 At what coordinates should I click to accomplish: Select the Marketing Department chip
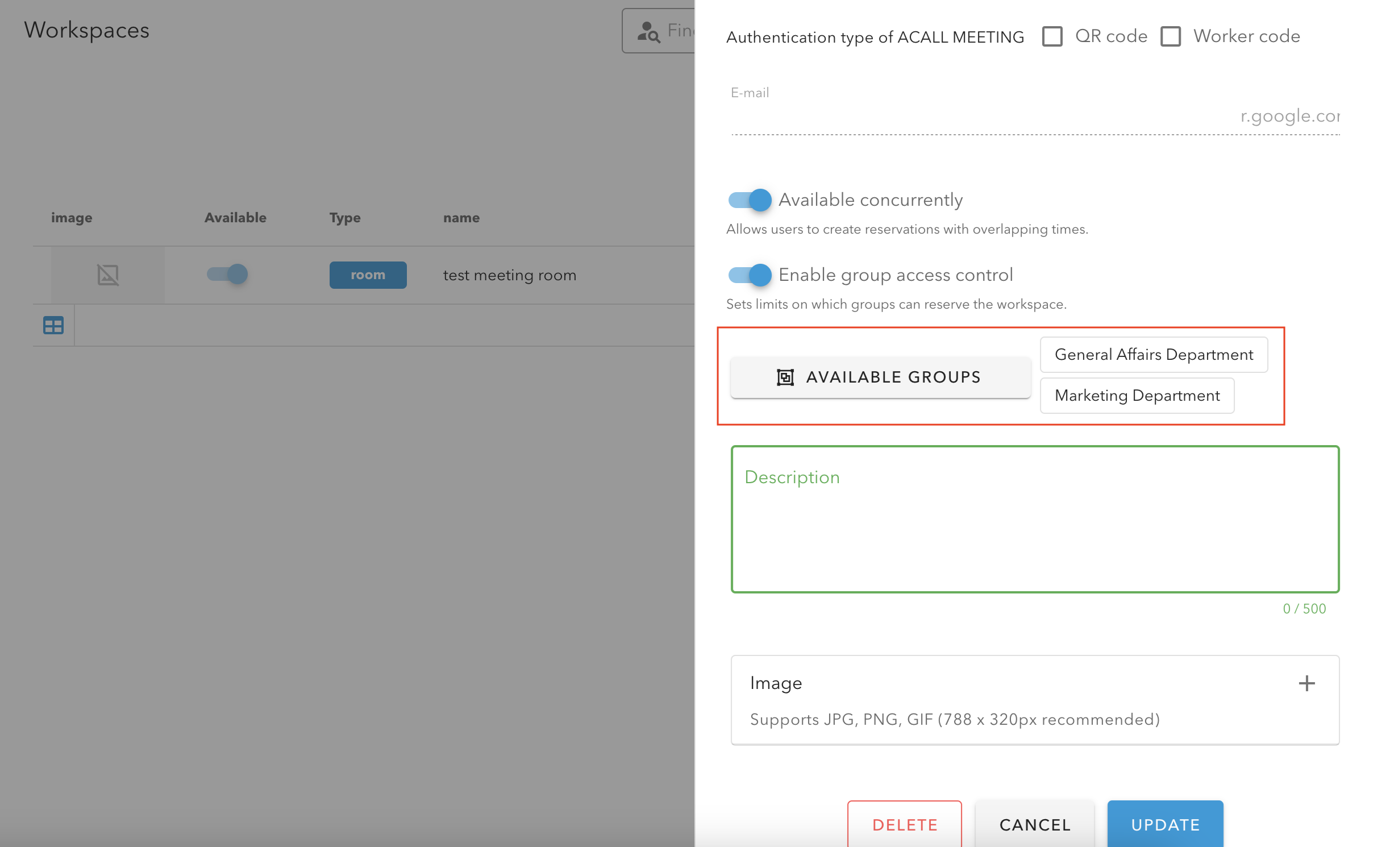1137,396
